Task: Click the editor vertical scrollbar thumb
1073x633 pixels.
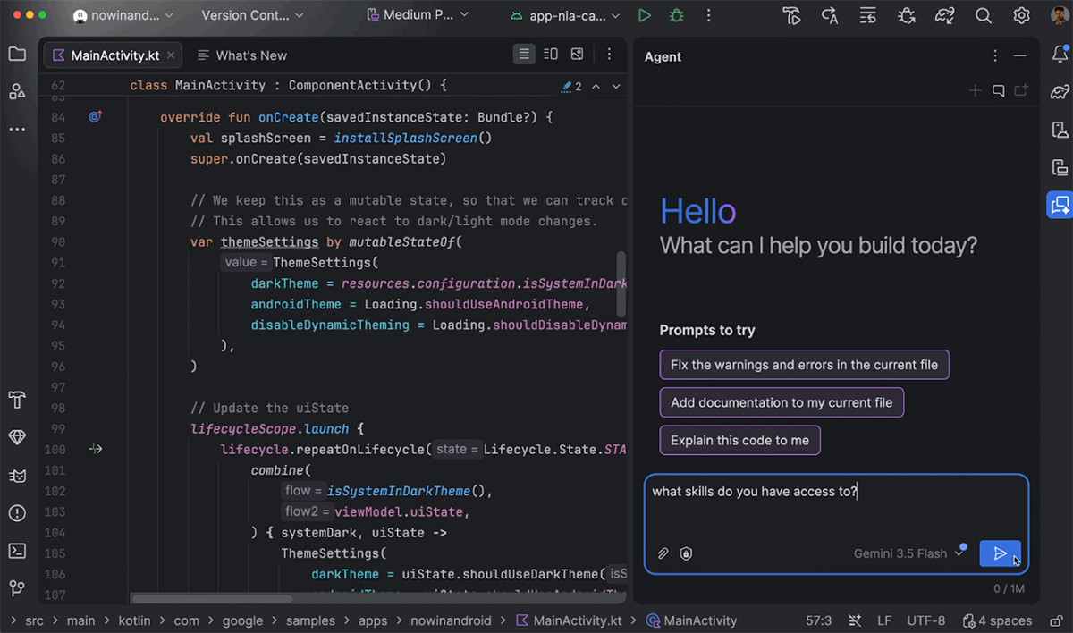Action: coord(621,285)
